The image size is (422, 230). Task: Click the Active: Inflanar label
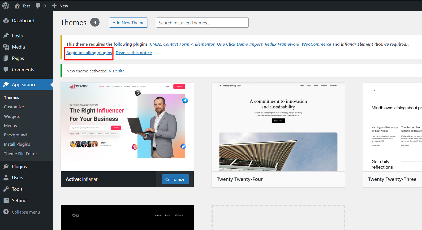click(81, 179)
